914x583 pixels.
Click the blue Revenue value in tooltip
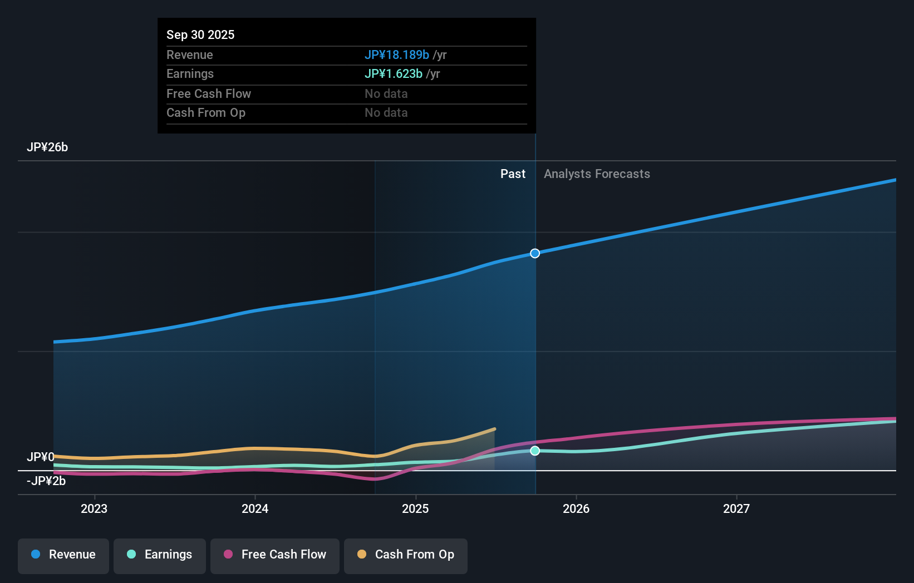(396, 55)
